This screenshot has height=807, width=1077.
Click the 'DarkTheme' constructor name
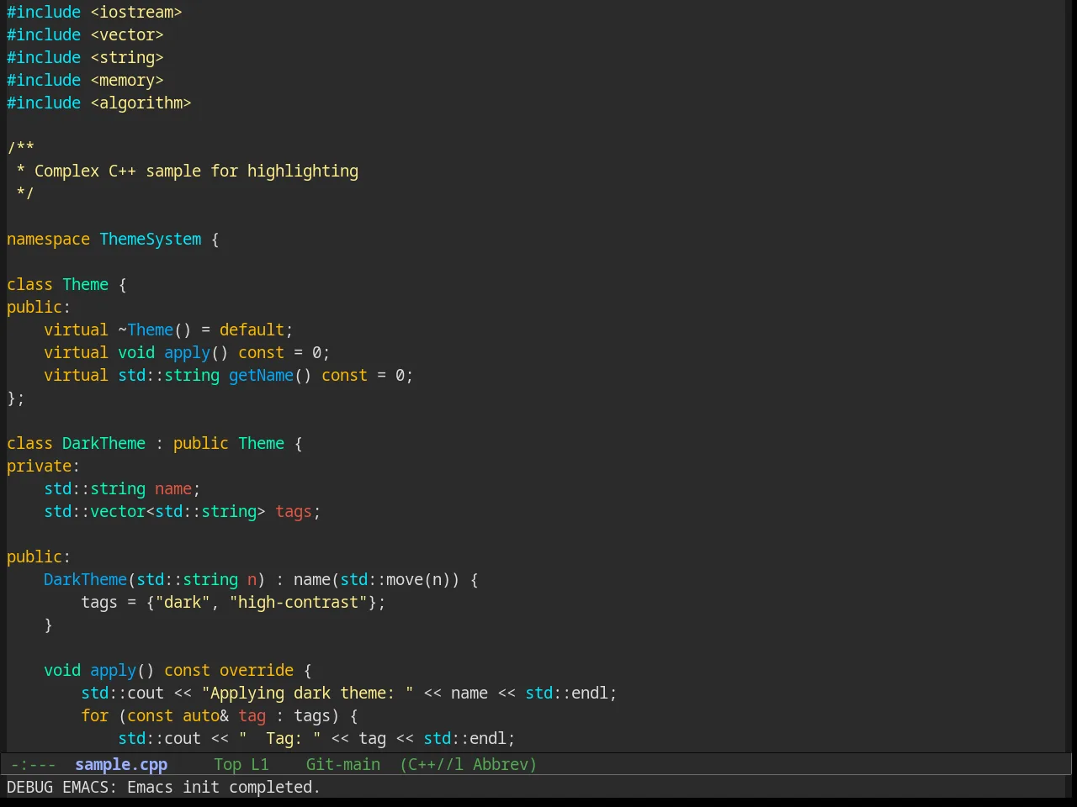(86, 579)
